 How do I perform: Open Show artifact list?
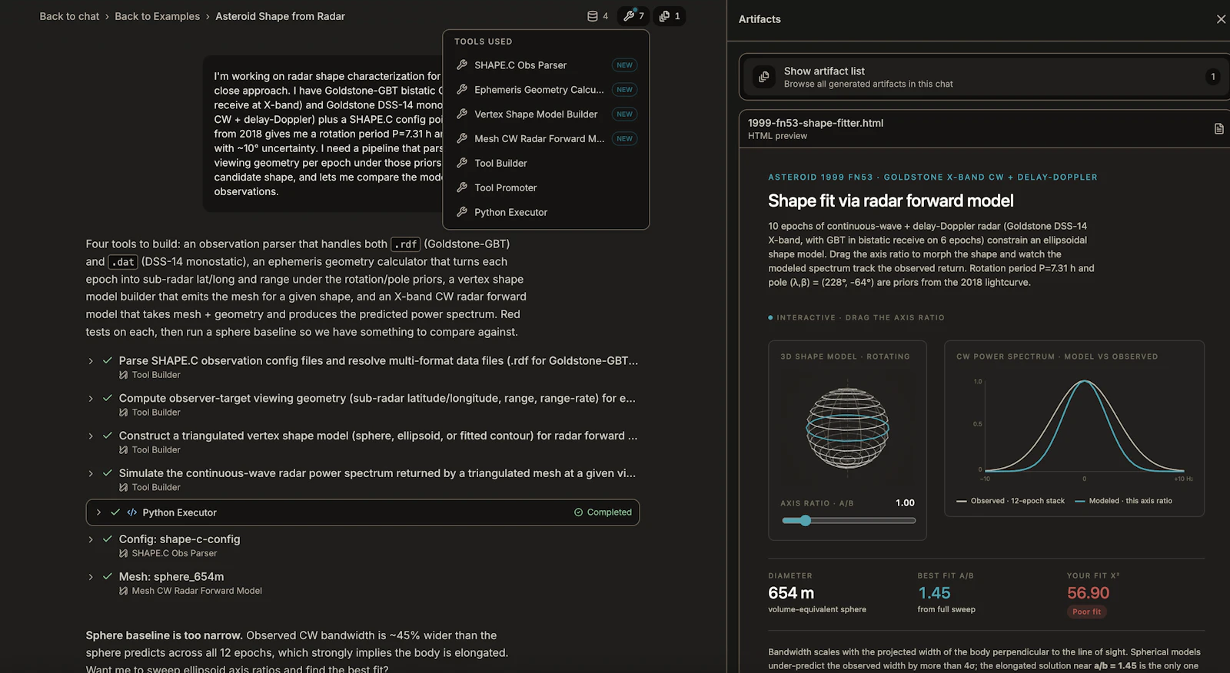click(983, 77)
